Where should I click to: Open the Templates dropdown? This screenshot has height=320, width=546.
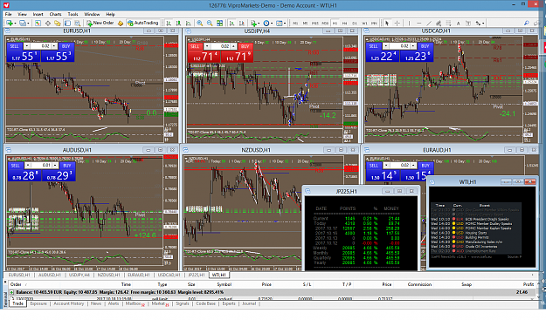coord(280,23)
